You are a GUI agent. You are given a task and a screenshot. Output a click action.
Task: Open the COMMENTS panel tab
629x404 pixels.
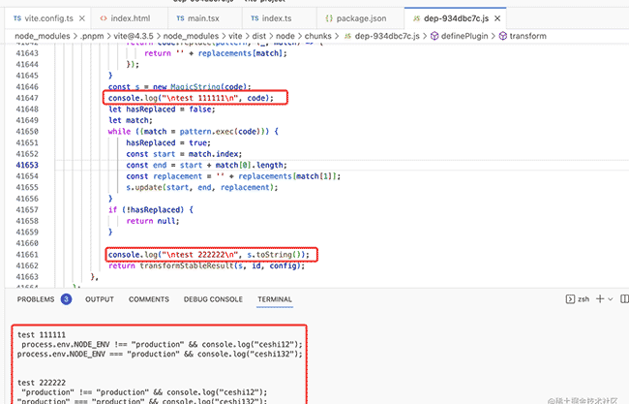[149, 299]
